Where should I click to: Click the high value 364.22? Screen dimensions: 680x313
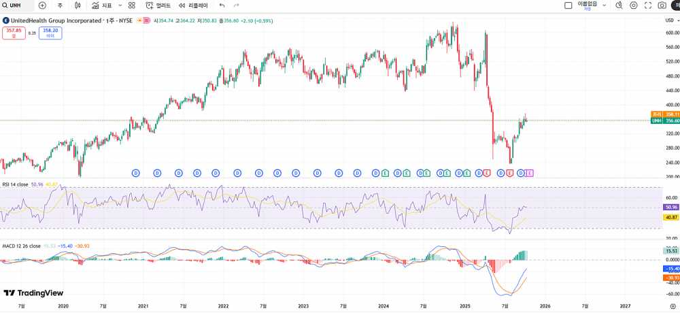tap(188, 20)
